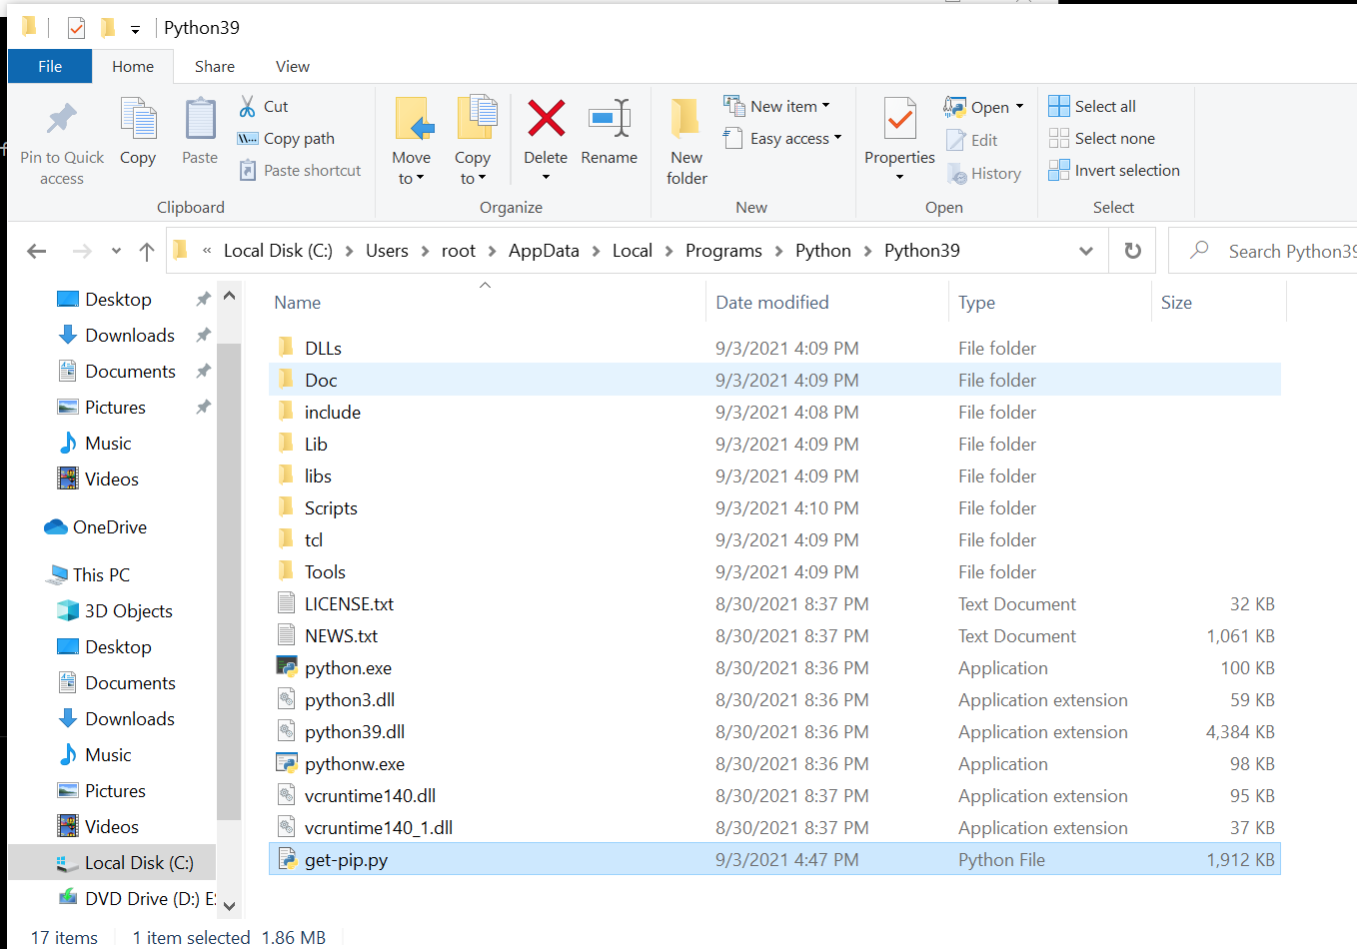
Task: Click the Properties quick access toolbar icon
Action: (76, 28)
